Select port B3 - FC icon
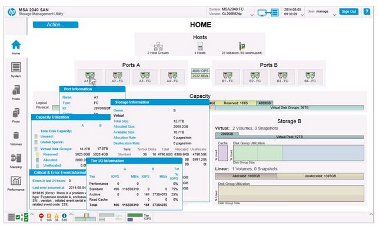Image resolution: width=379 pixels, height=230 pixels. pos(283,77)
